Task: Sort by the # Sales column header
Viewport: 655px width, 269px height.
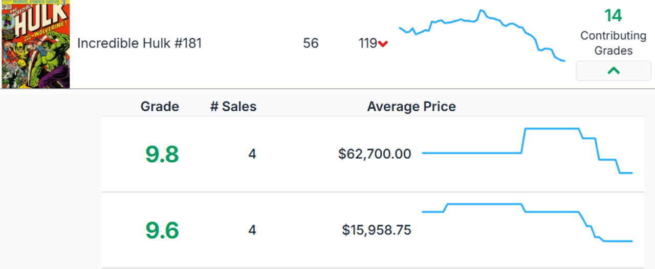Action: [233, 106]
